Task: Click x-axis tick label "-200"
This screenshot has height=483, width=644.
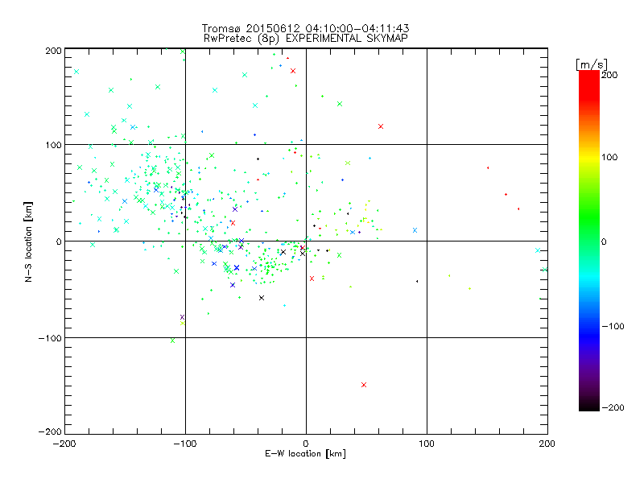Action: 64,444
